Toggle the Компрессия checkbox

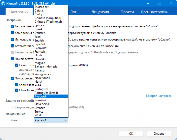tap(12, 33)
